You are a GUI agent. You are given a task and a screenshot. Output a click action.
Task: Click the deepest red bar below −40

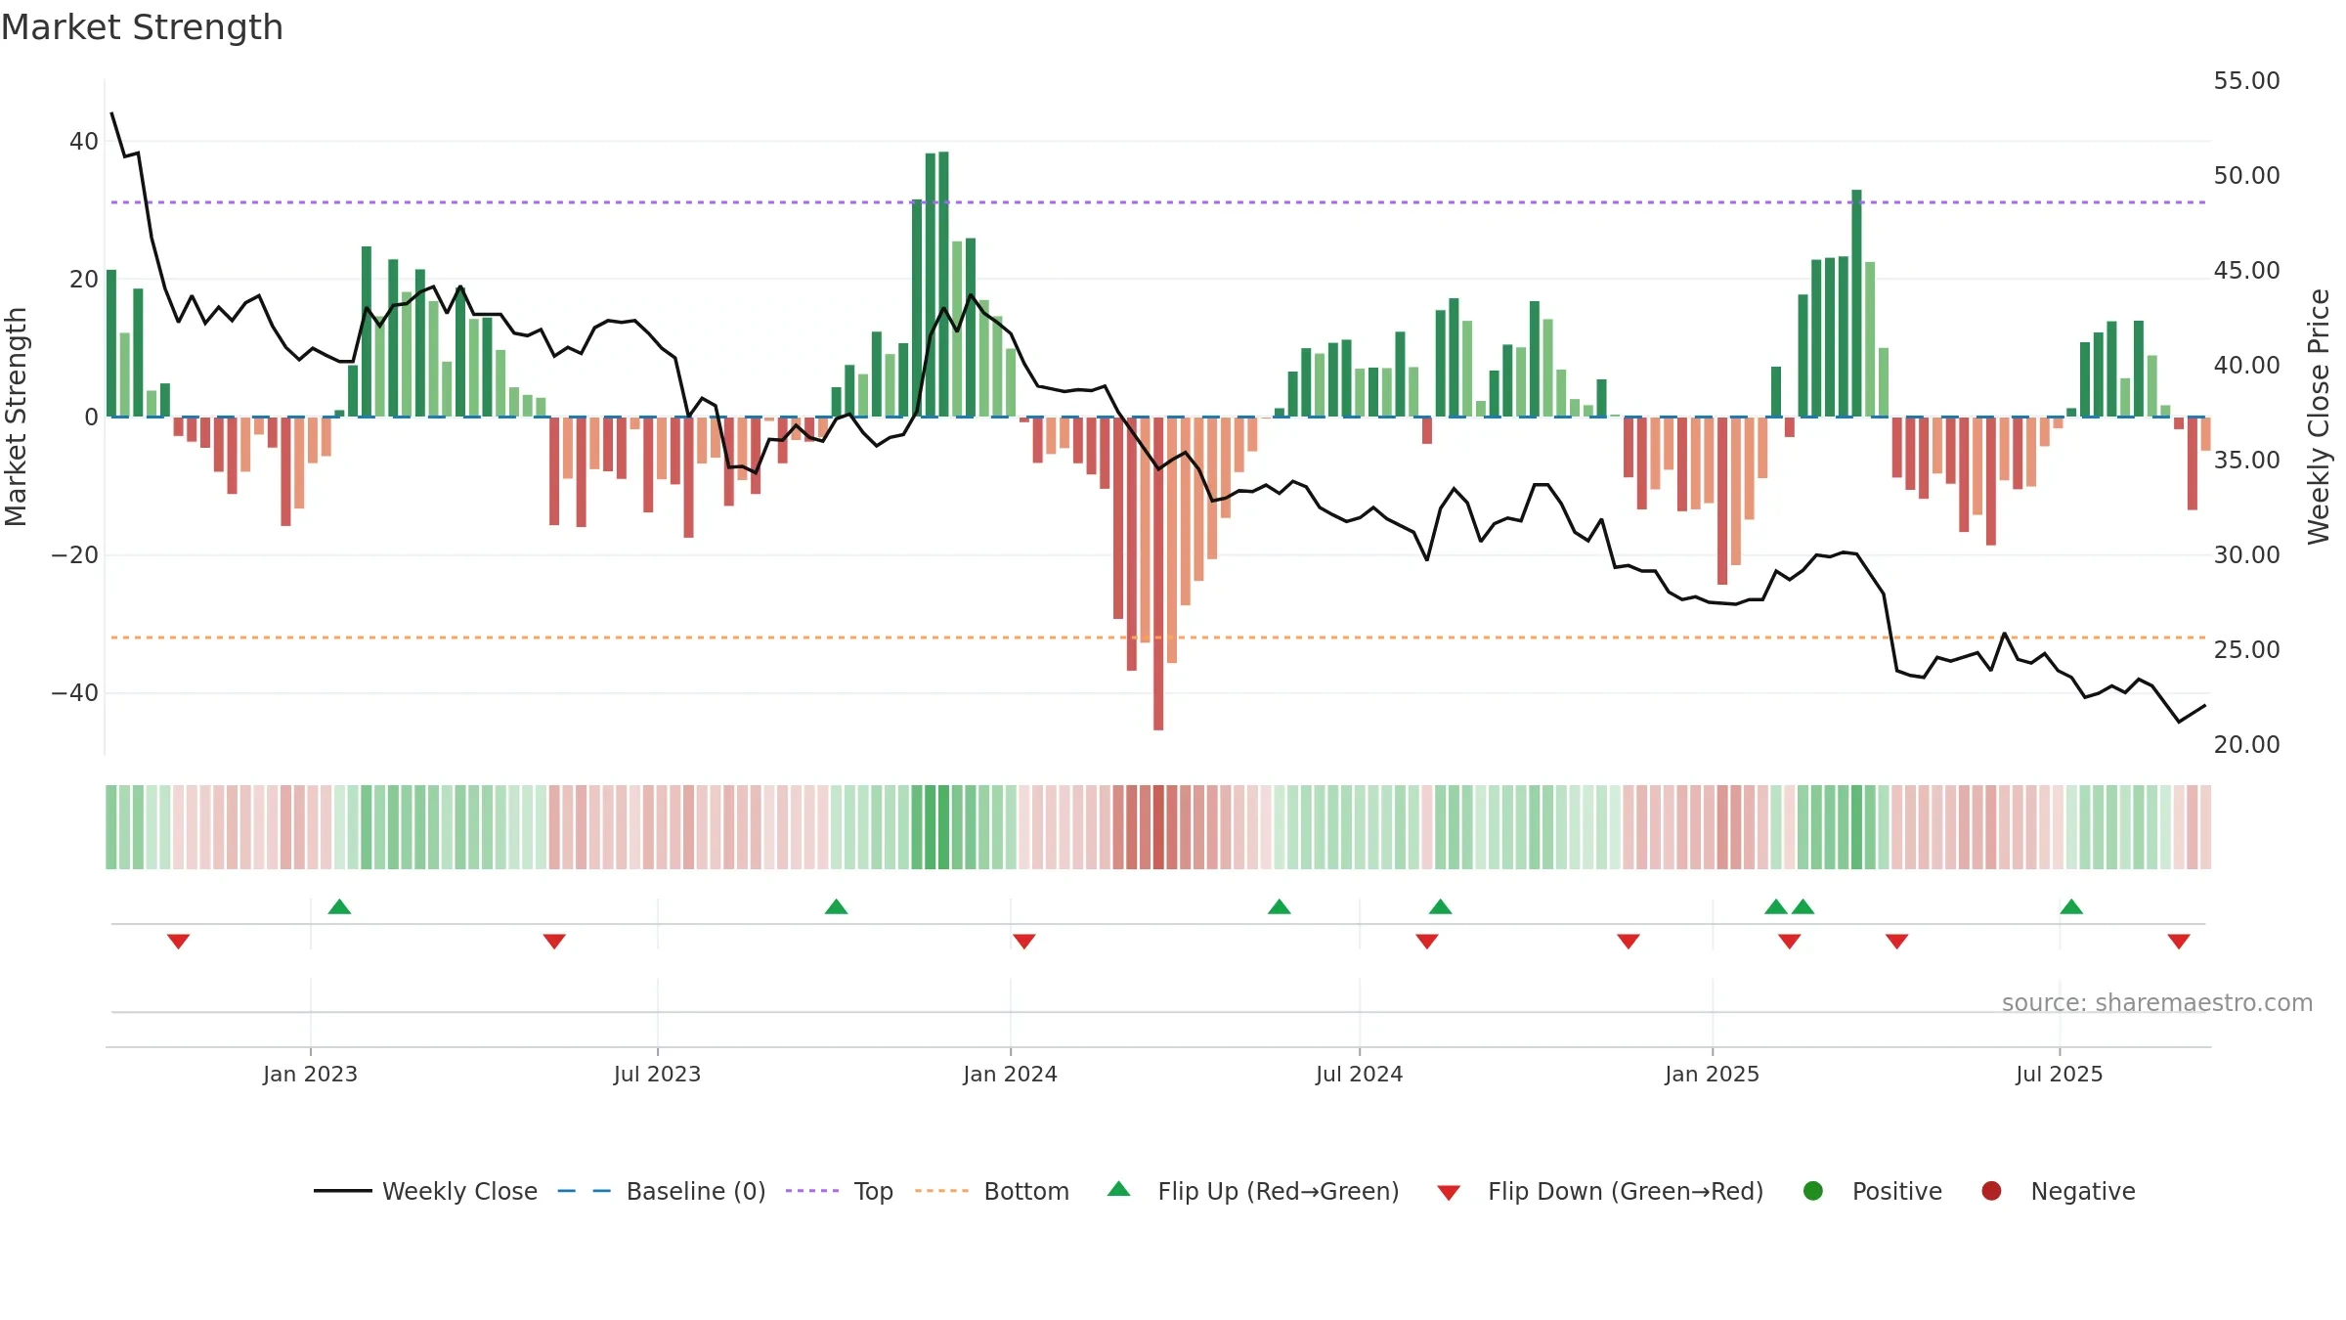pyautogui.click(x=1158, y=574)
